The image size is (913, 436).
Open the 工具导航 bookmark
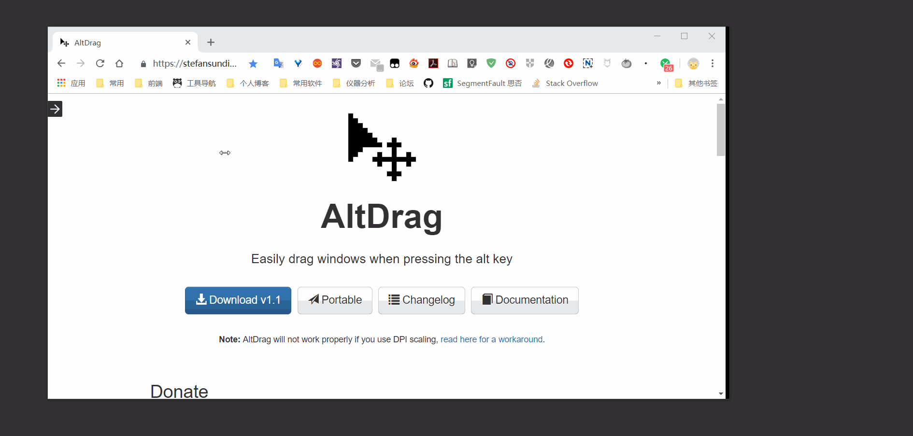194,83
